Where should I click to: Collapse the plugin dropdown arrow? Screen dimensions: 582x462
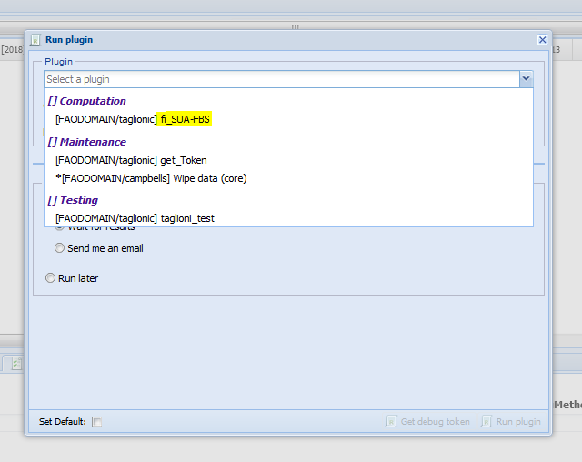[526, 79]
